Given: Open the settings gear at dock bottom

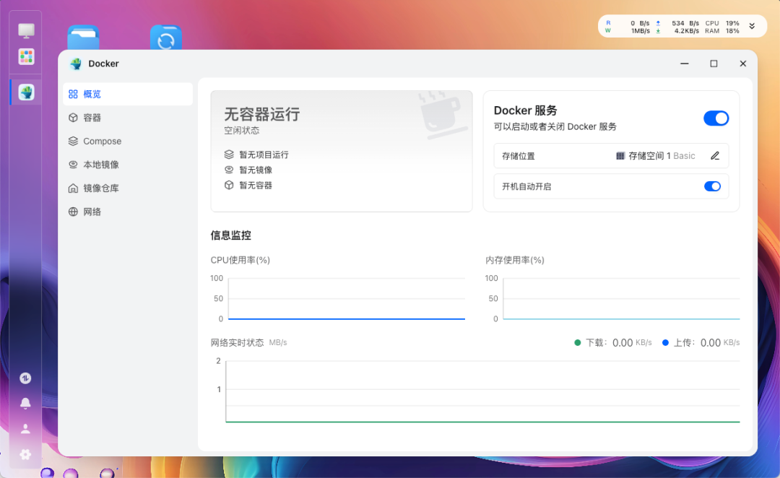Looking at the screenshot, I should click(x=25, y=454).
